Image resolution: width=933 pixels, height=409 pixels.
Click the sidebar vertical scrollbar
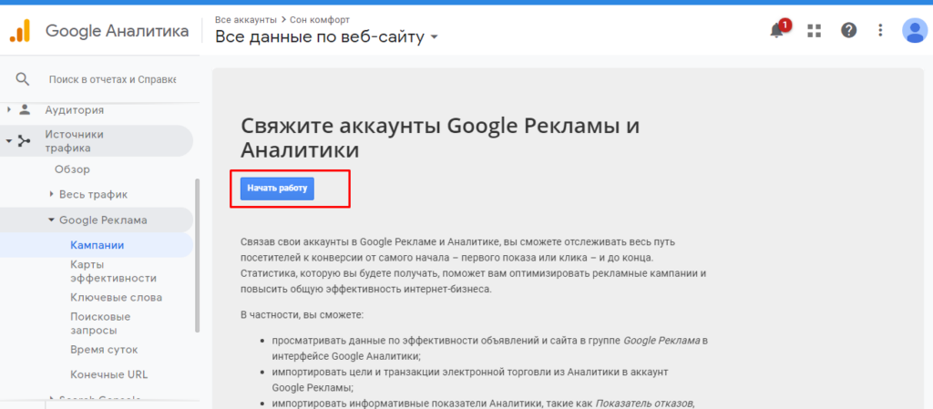coord(197,256)
